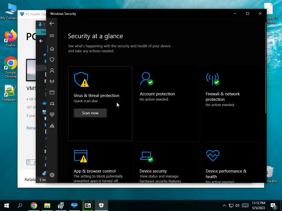Open Account protection person icon in sidebar
The height and width of the screenshot is (211, 282).
pyautogui.click(x=52, y=71)
